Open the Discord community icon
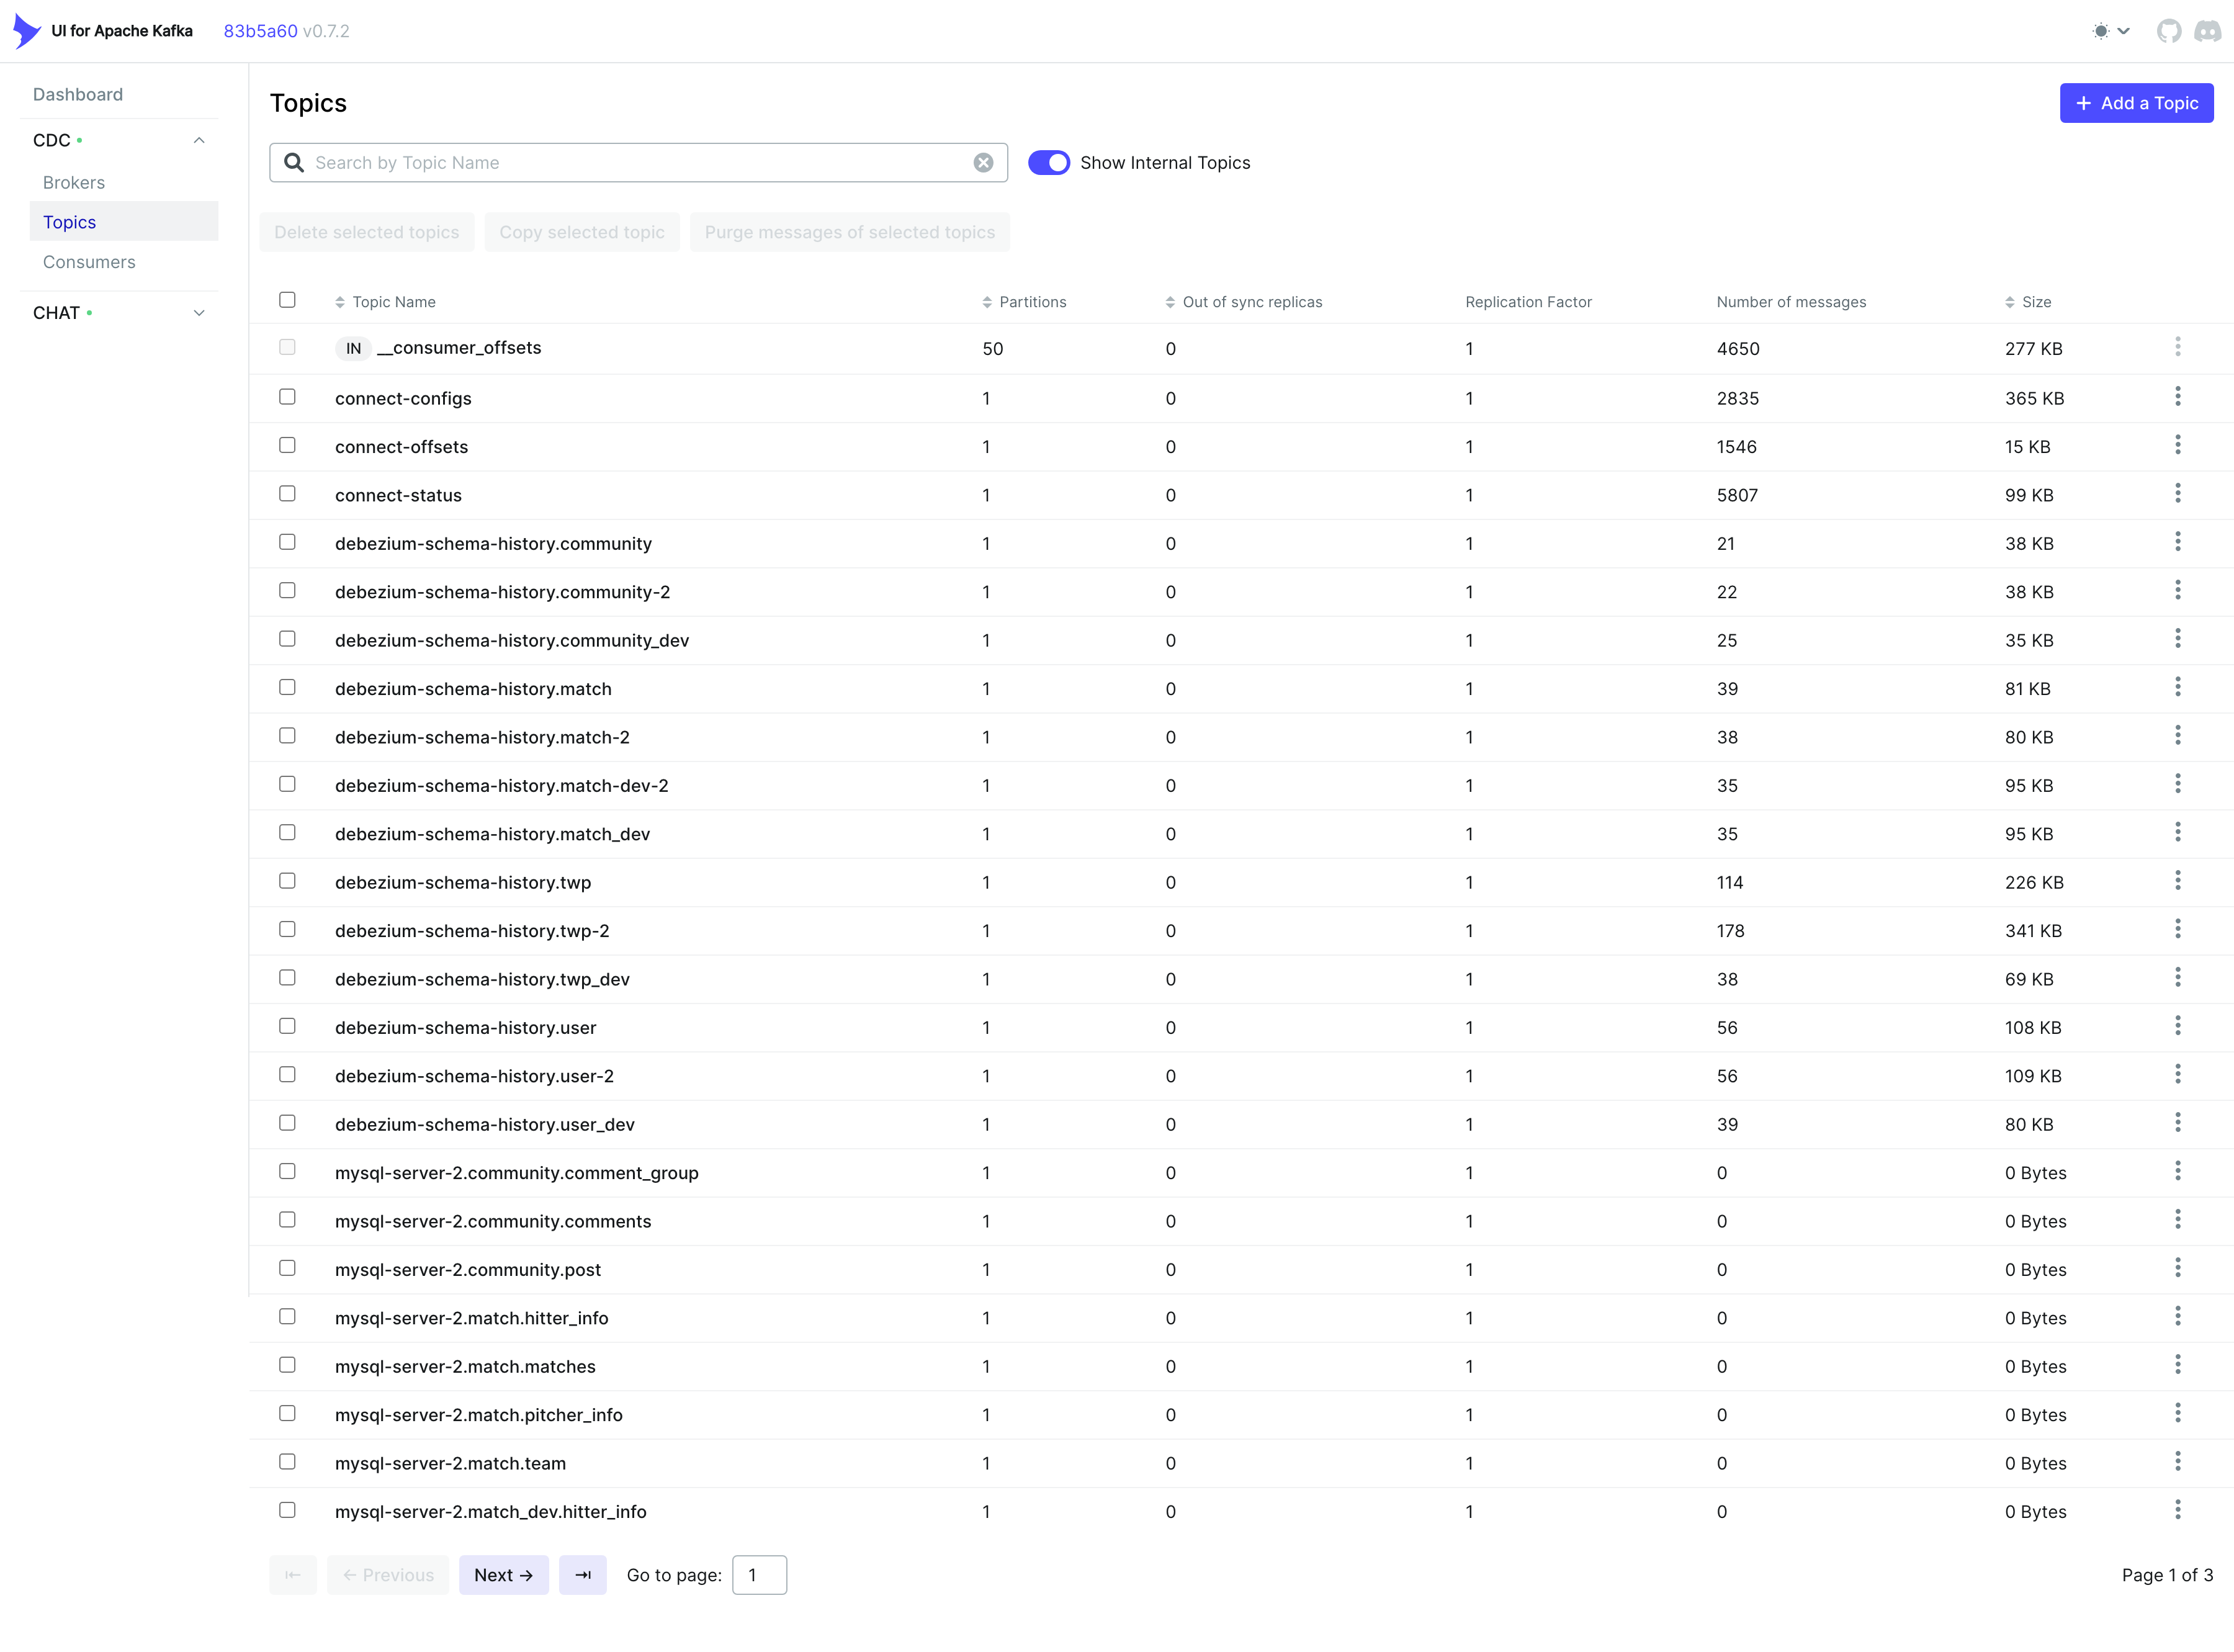 pyautogui.click(x=2207, y=31)
